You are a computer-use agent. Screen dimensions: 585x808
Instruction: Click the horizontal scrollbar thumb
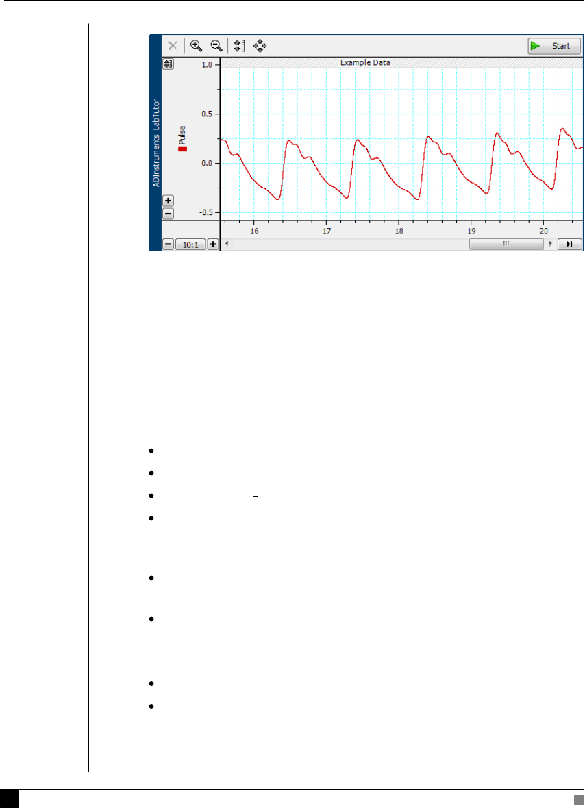click(x=506, y=244)
